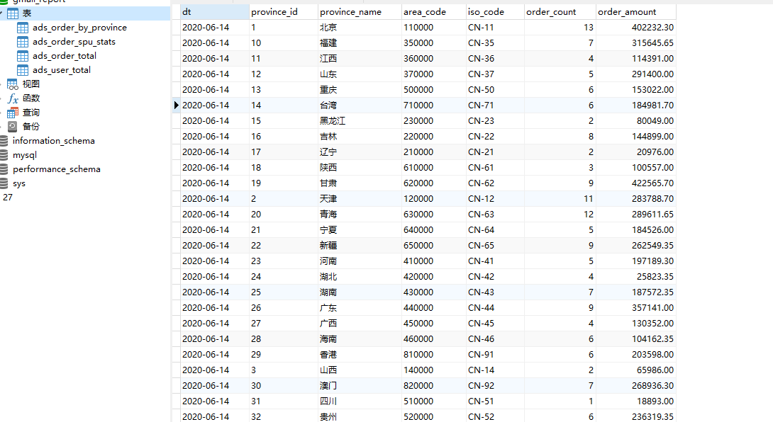Click the 北京 province name cell
The width and height of the screenshot is (773, 422).
(360, 28)
